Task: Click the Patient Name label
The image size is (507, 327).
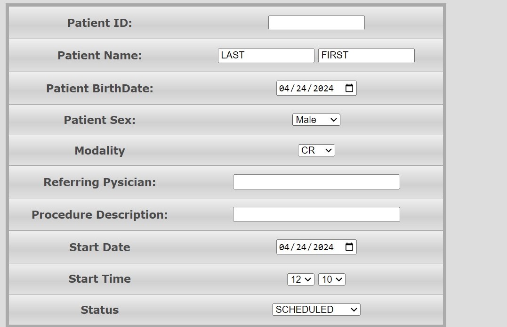Action: click(100, 55)
